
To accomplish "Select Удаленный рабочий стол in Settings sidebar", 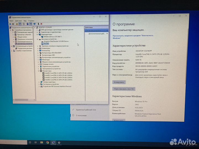I will tap(86, 110).
